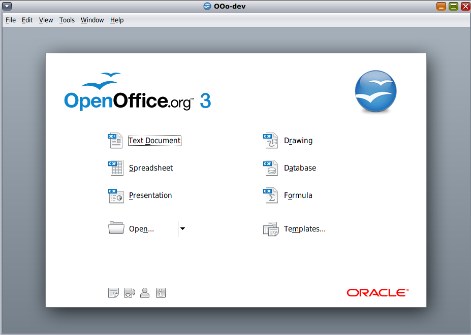
Task: Click the get more templates icon
Action: (x=113, y=293)
